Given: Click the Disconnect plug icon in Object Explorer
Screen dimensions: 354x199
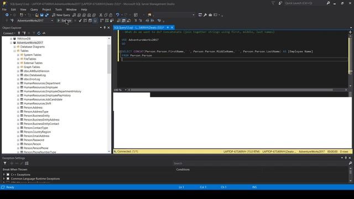Looking at the screenshot, I should click(24, 33).
